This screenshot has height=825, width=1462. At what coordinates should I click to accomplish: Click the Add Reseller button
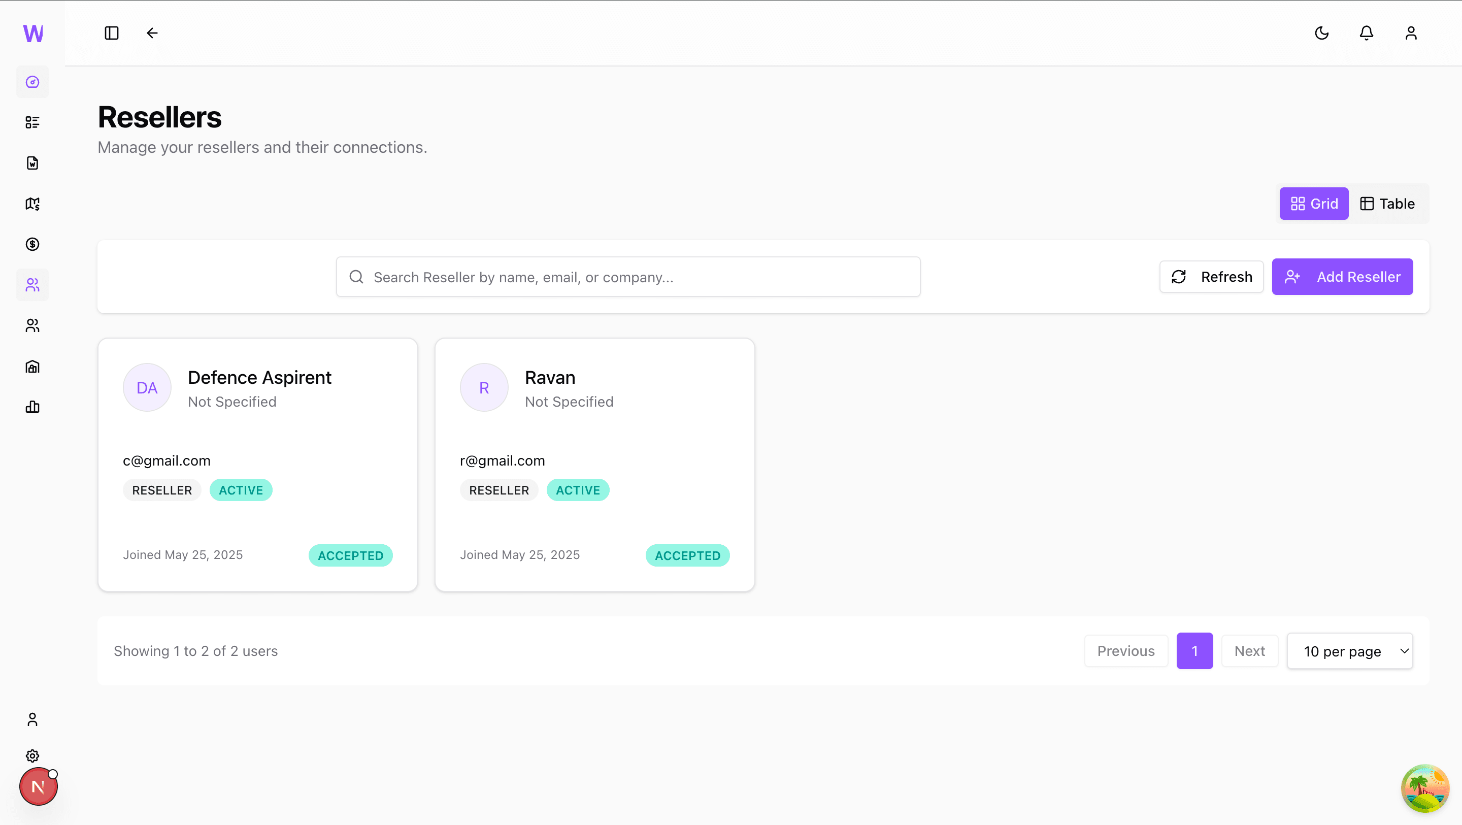(1342, 277)
